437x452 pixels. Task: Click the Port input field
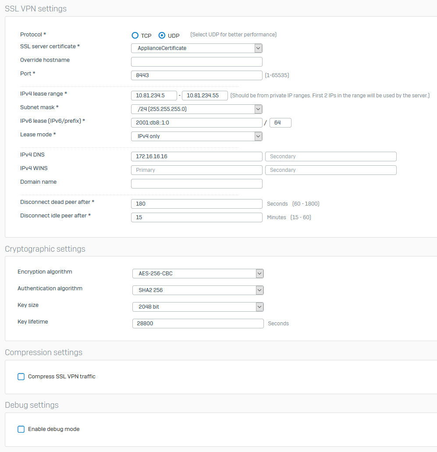tap(196, 75)
